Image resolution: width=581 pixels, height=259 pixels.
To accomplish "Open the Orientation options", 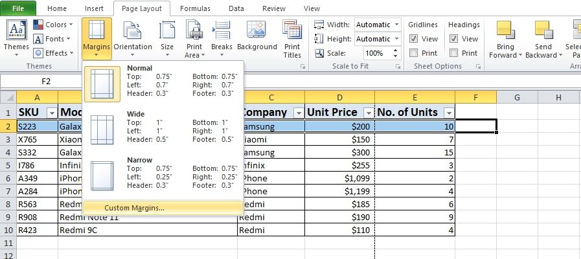I will (133, 39).
